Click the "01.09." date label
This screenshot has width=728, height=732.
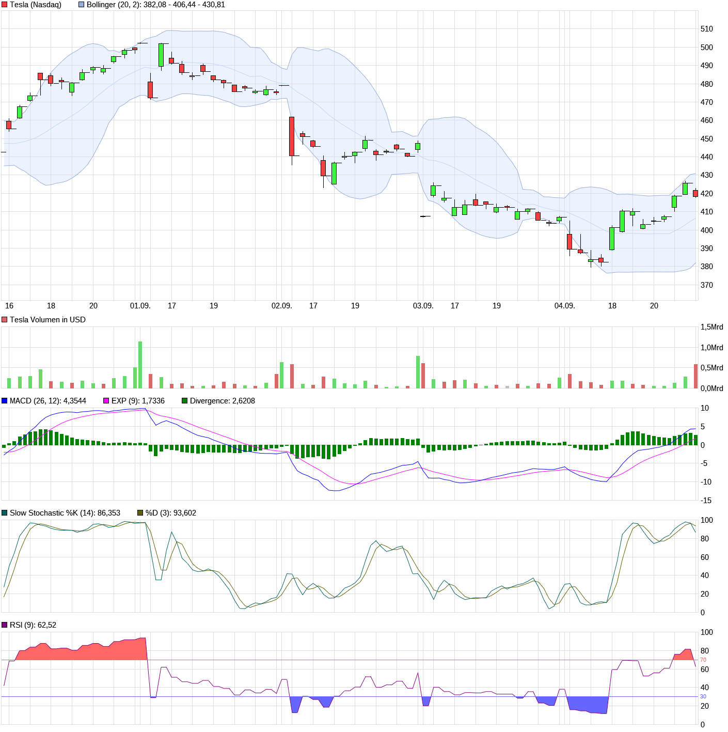(140, 306)
